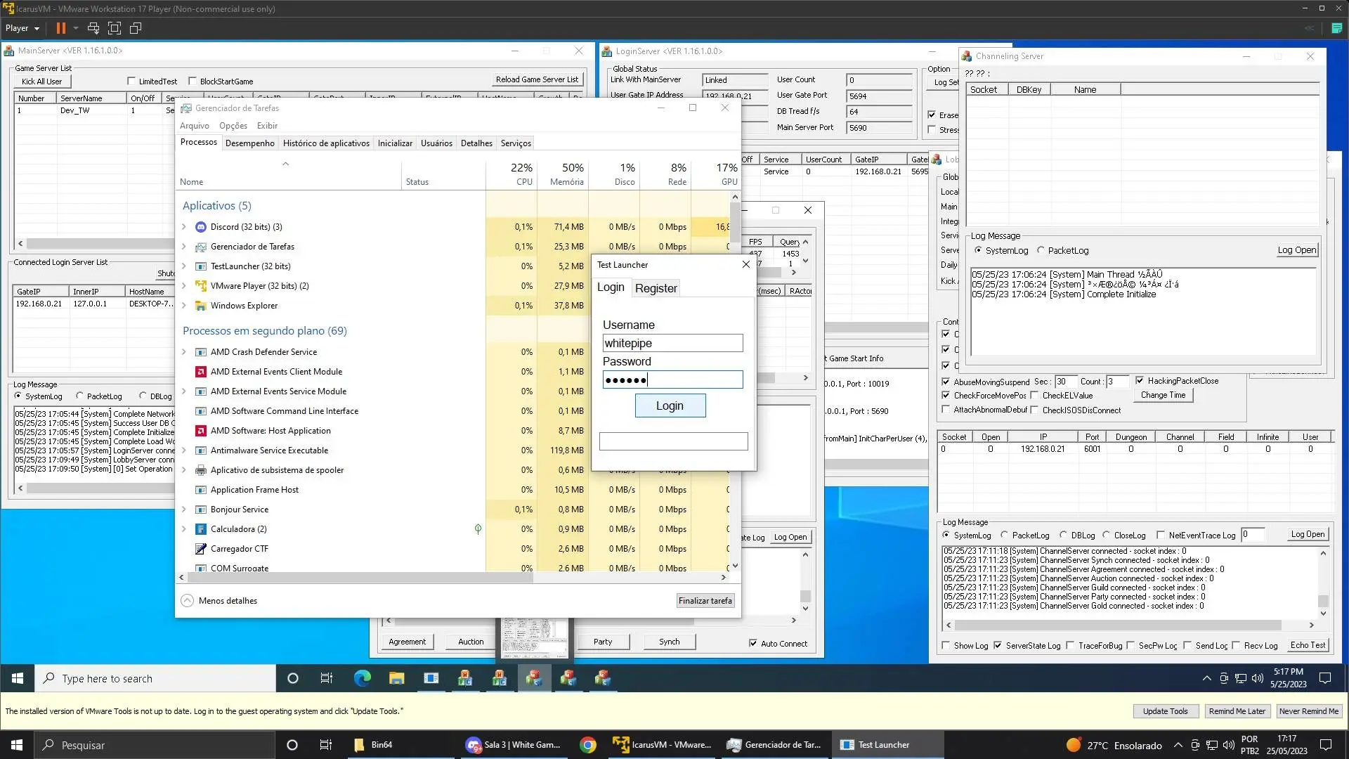Click Login button in Test Launcher
The width and height of the screenshot is (1349, 759).
point(670,406)
